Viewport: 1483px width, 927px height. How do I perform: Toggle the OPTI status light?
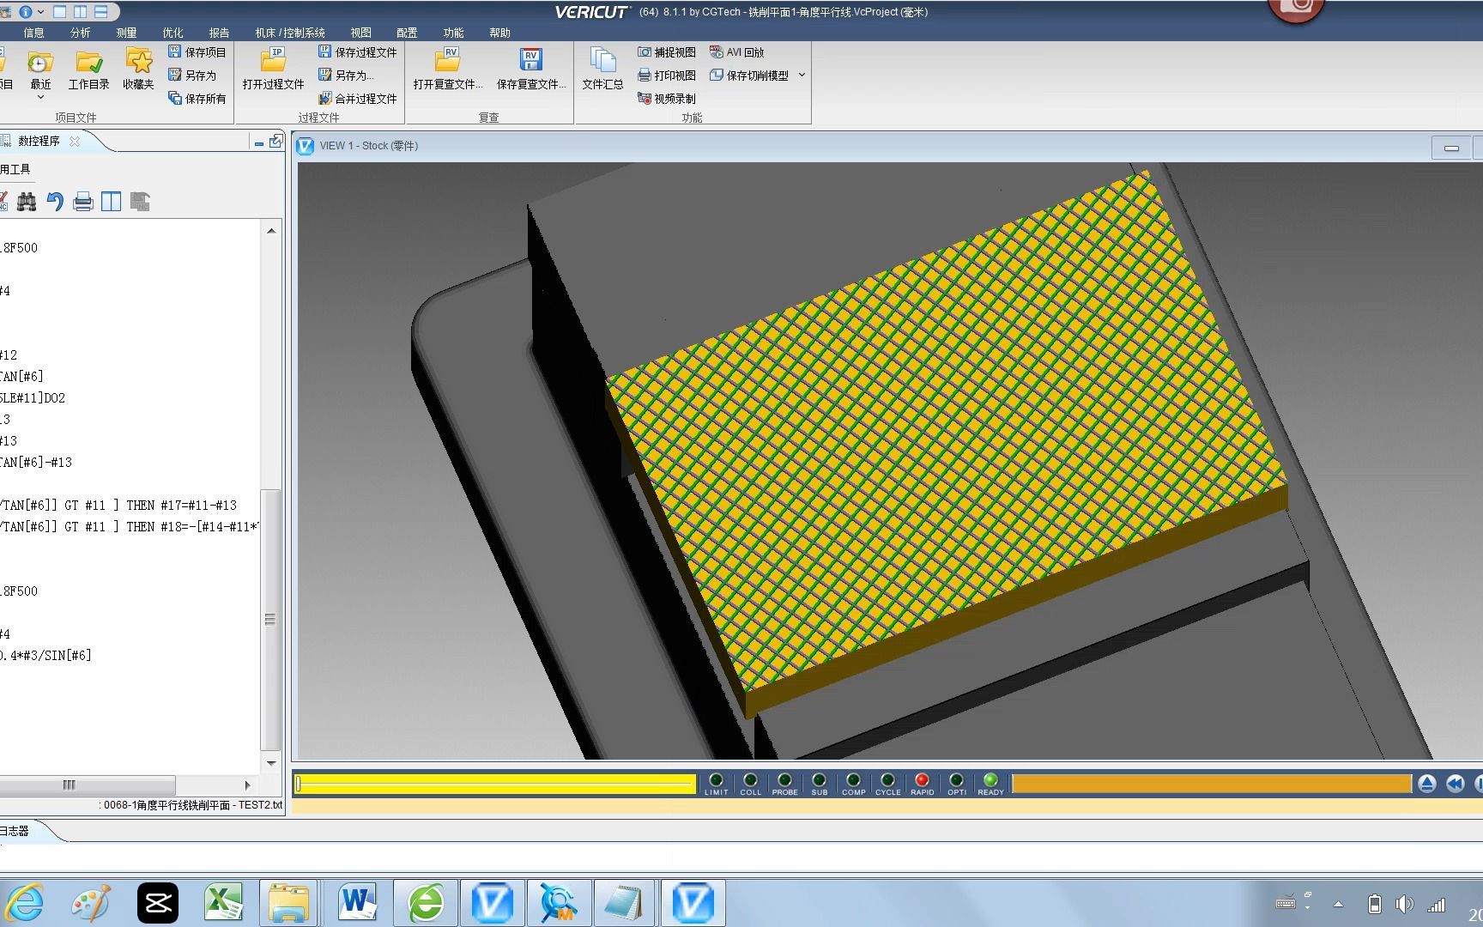[956, 780]
